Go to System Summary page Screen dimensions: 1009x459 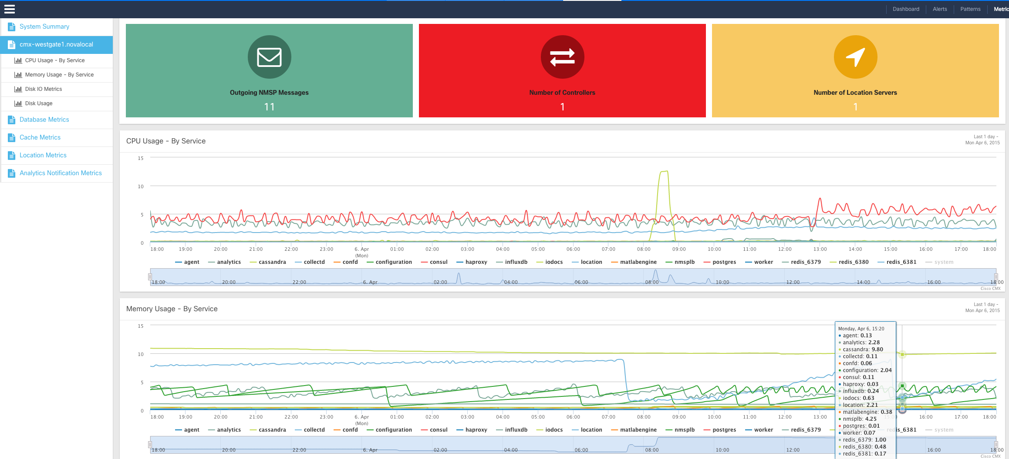click(x=44, y=27)
